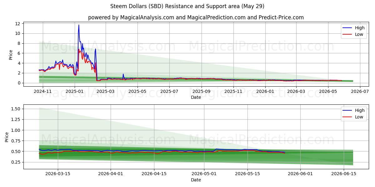Click the '1.25' price tick on the bottom chart

coord(16,119)
